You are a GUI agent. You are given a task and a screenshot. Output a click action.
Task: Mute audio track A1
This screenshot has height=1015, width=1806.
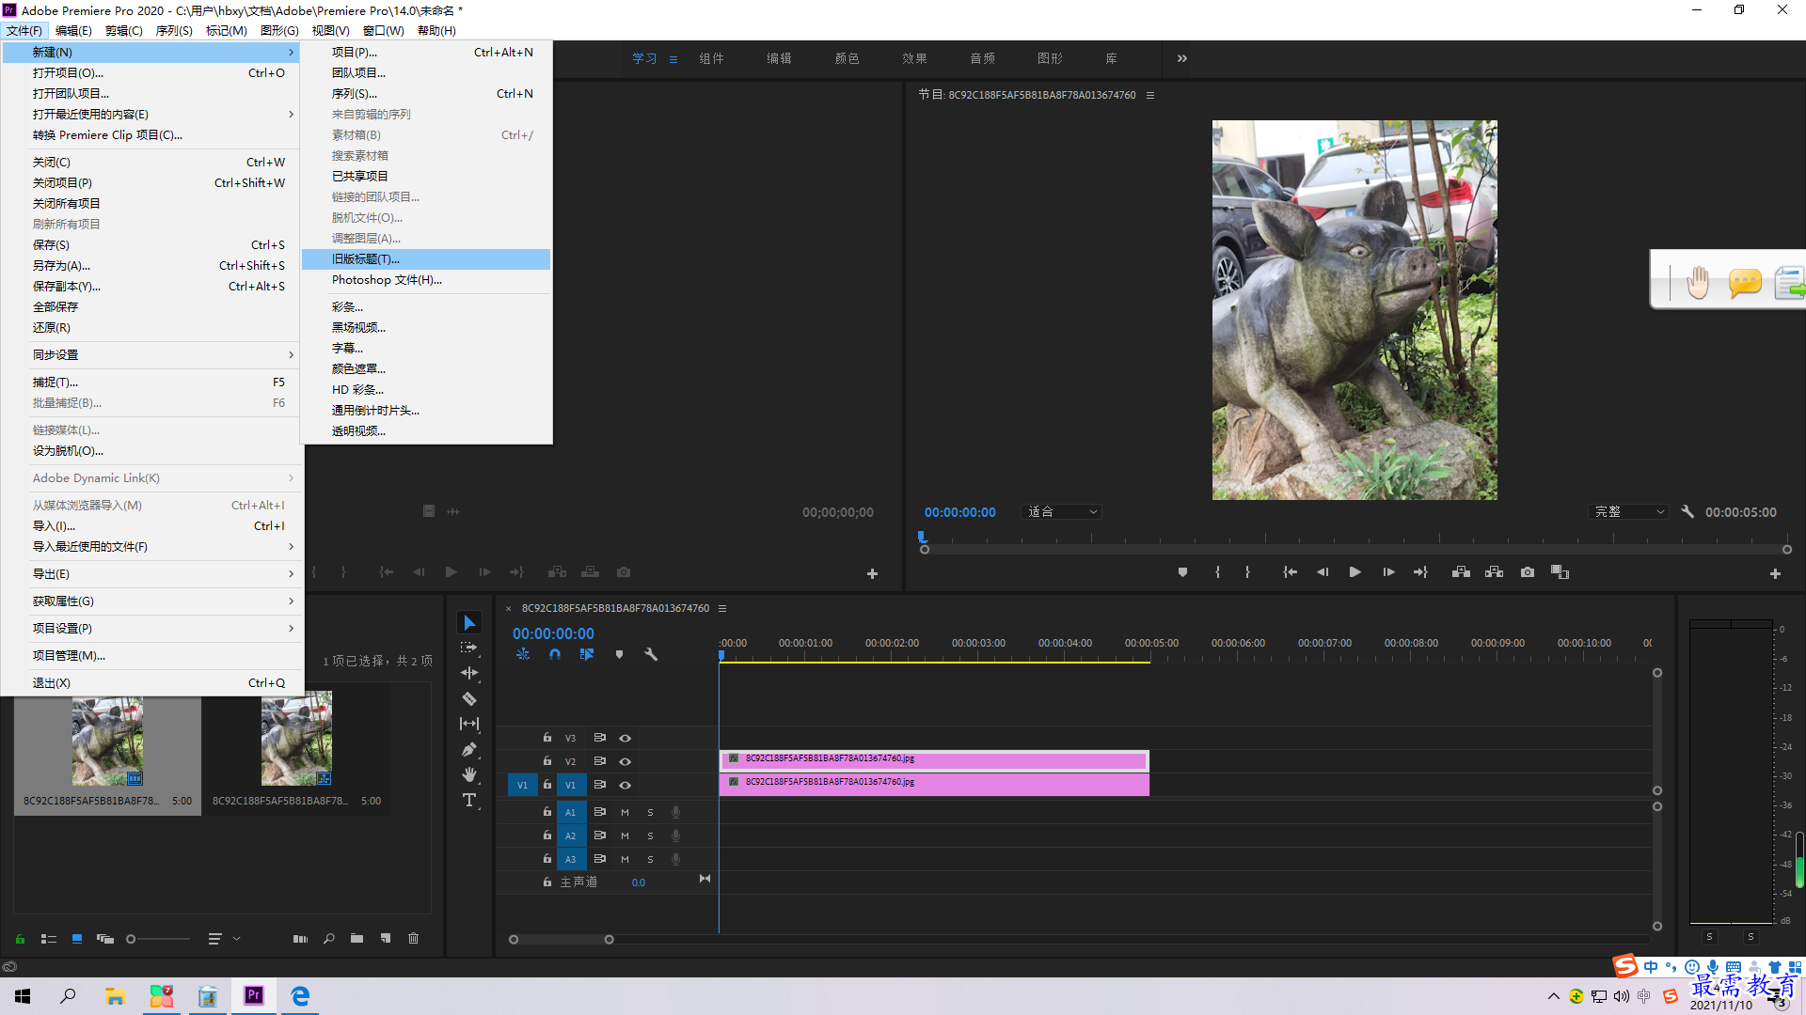pyautogui.click(x=625, y=812)
